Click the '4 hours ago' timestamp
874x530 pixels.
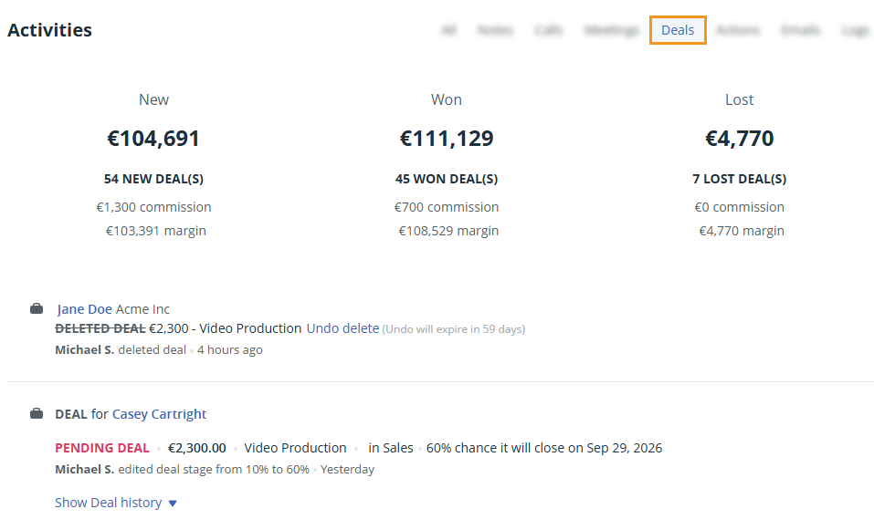[229, 350]
